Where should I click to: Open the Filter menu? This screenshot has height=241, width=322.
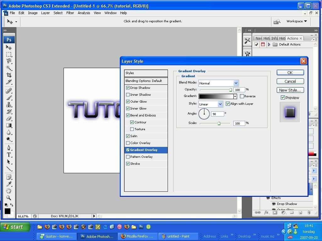(x=70, y=13)
